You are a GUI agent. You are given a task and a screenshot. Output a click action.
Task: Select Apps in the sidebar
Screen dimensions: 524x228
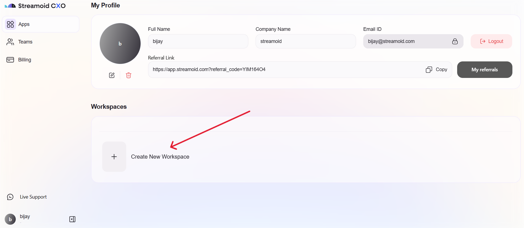(24, 24)
